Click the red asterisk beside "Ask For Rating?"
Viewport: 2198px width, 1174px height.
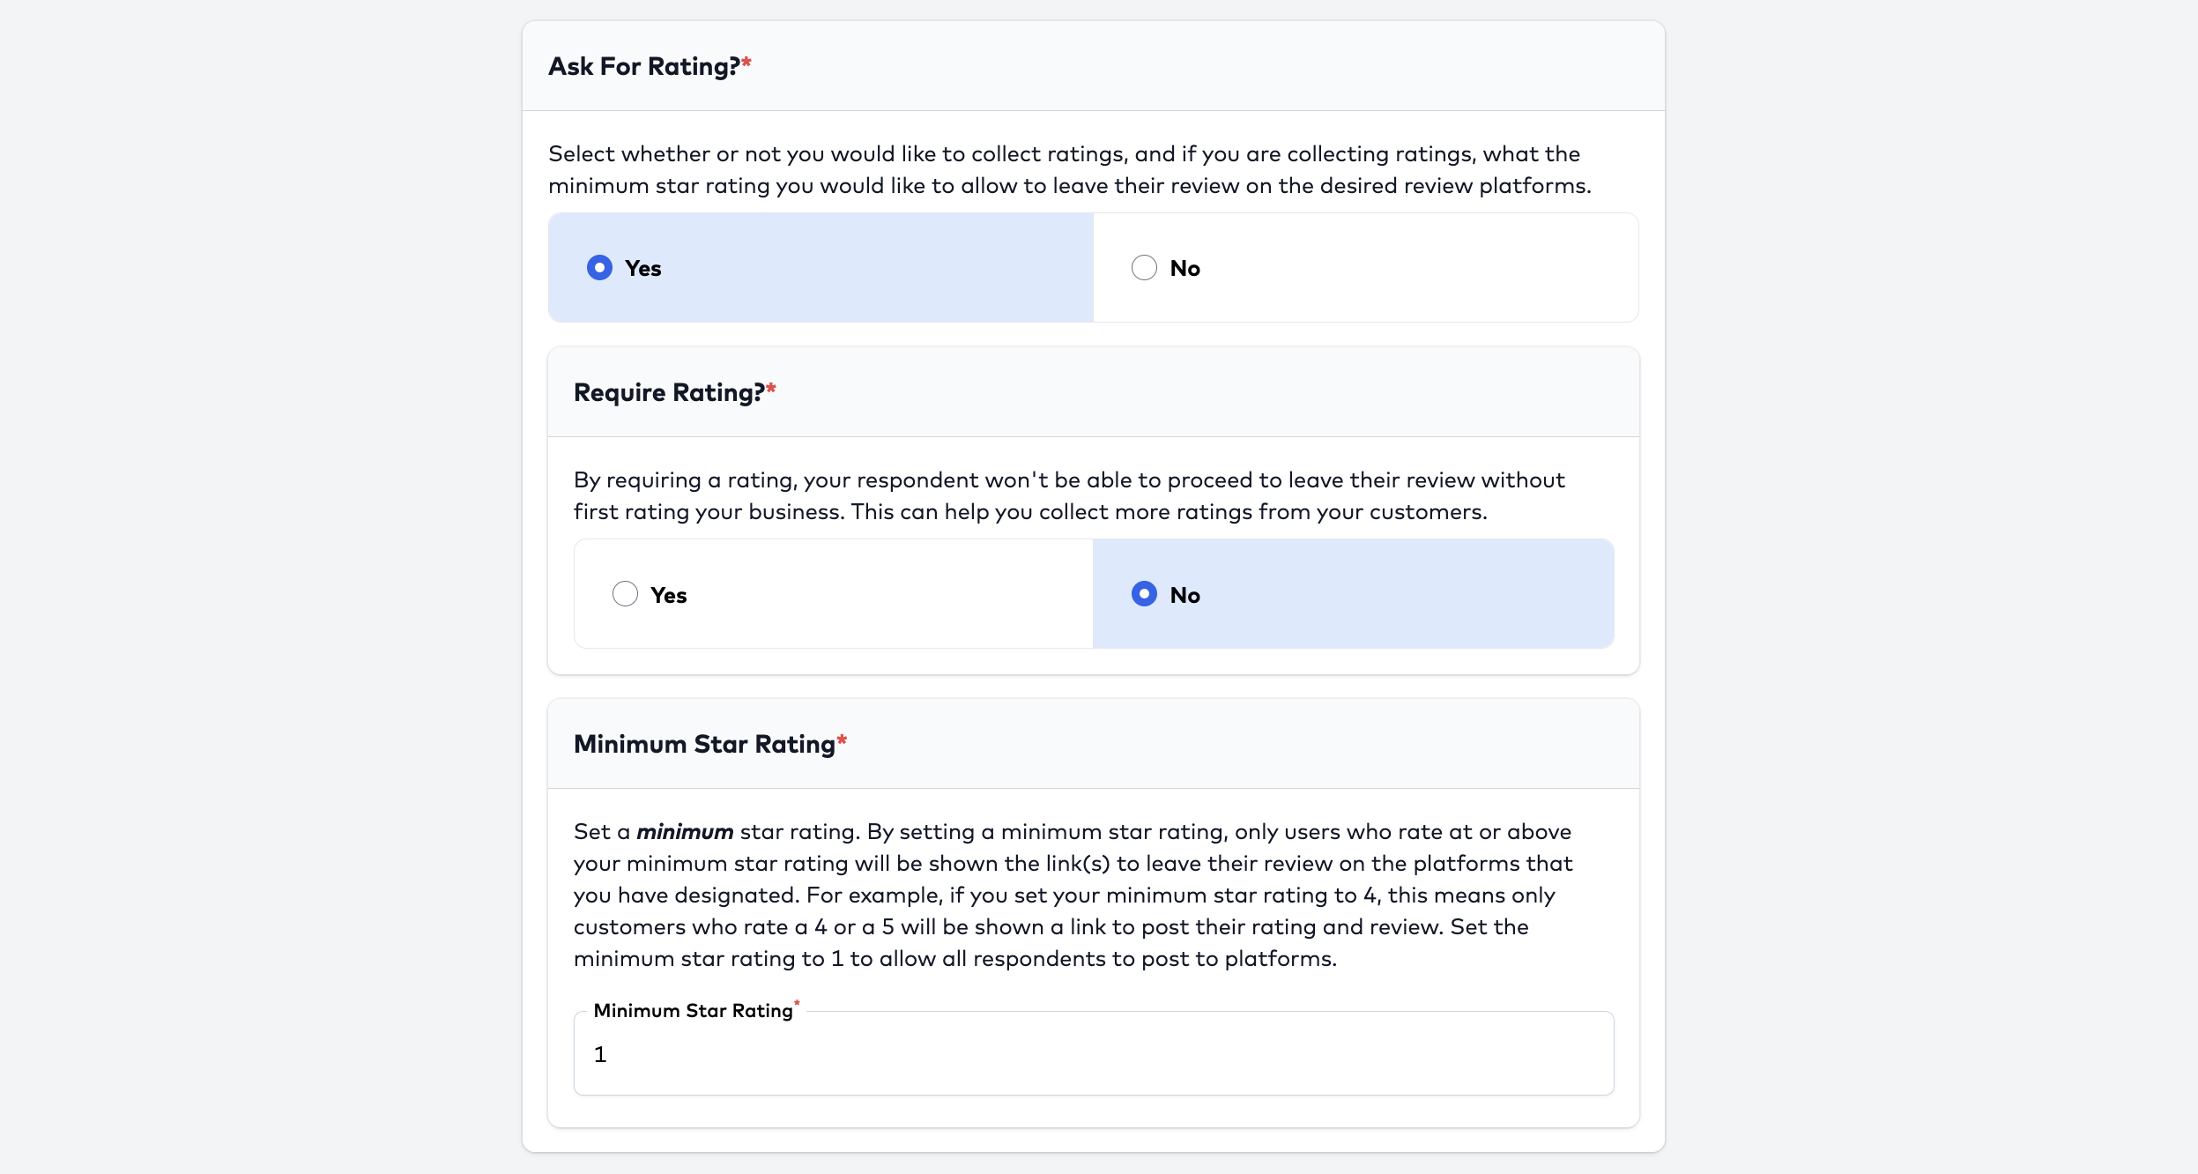point(746,62)
